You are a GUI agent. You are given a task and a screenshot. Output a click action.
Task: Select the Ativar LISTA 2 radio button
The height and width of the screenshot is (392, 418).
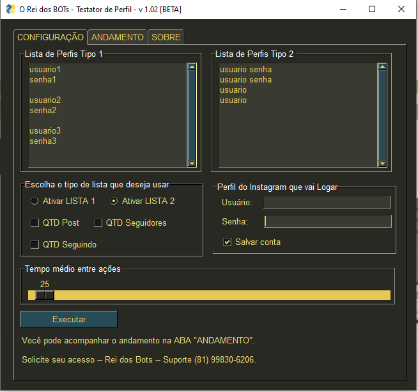[114, 201]
